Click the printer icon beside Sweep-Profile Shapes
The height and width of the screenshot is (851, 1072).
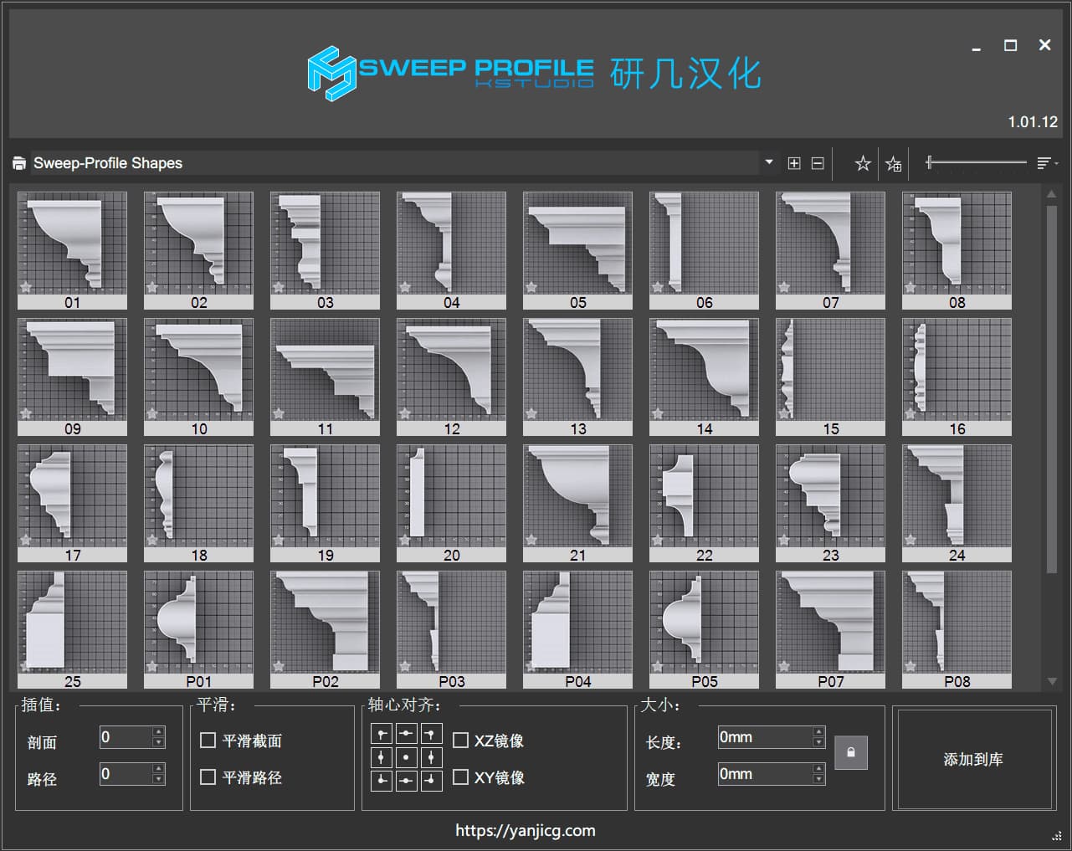[19, 163]
